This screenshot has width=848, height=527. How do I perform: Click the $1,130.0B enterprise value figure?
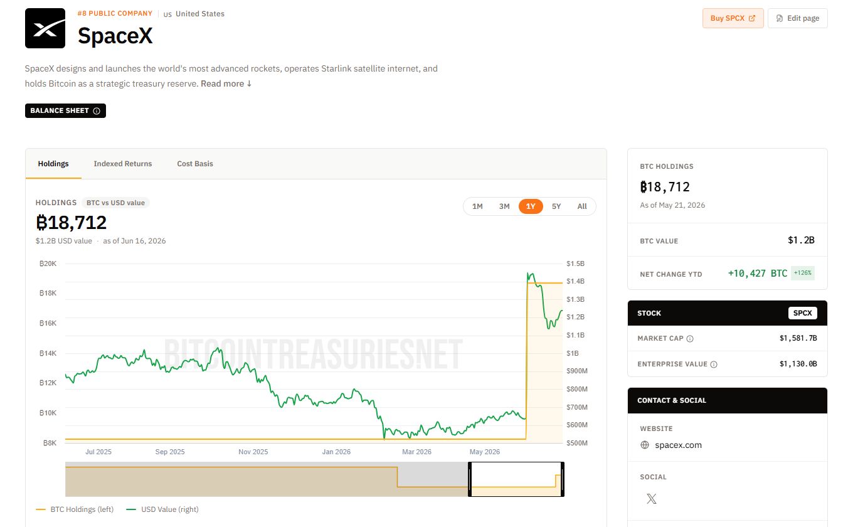(798, 365)
